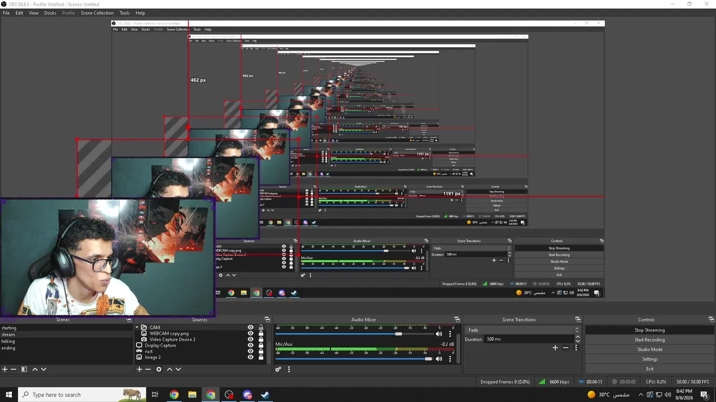The image size is (716, 402).
Task: Click Start Recording button
Action: (649, 339)
